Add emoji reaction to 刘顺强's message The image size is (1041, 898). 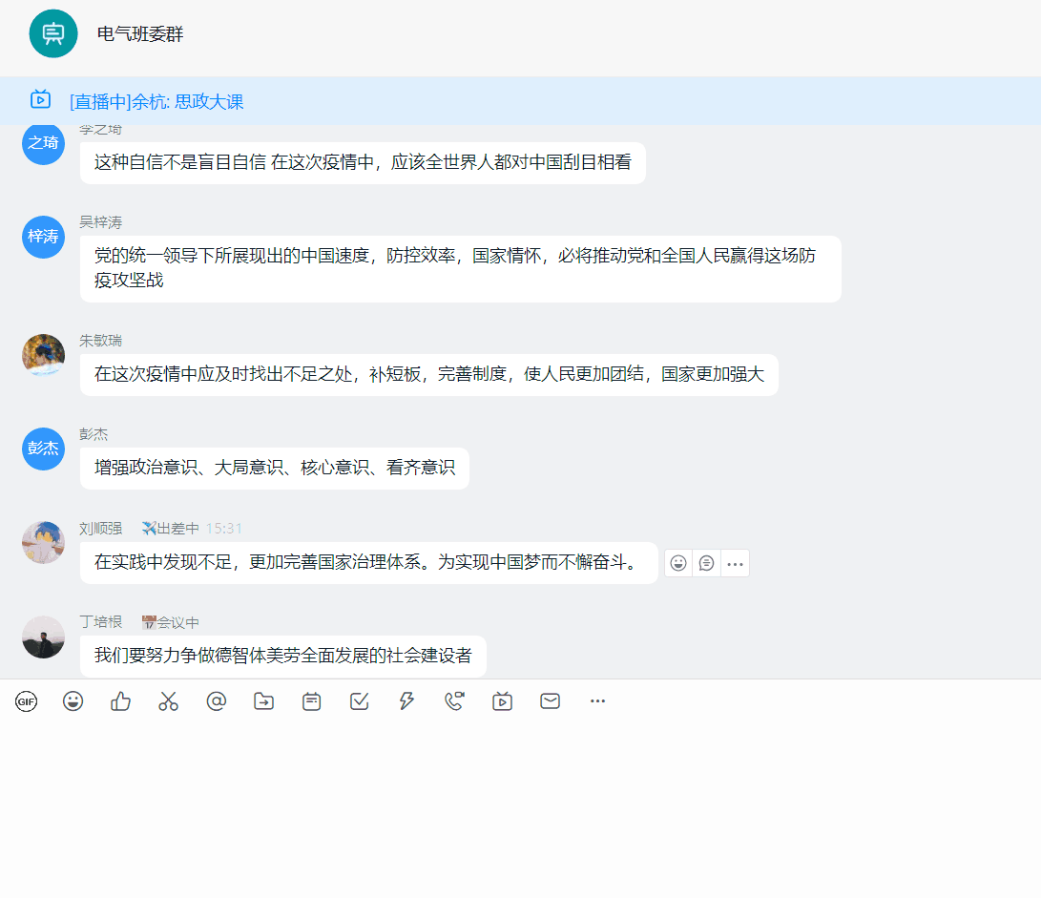677,563
